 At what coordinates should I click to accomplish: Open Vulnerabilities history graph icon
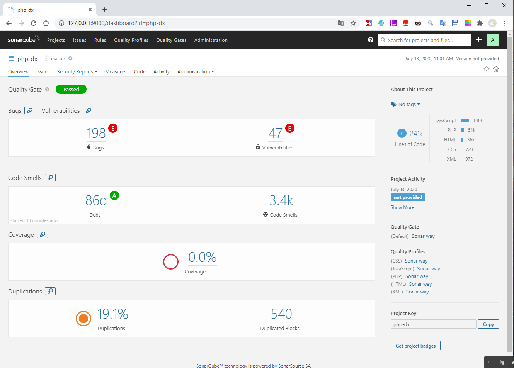click(89, 110)
